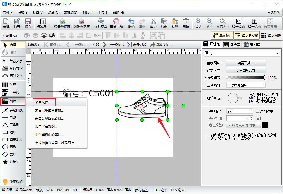Check the read image from data source field option
283x194 pixels.
pos(208,137)
